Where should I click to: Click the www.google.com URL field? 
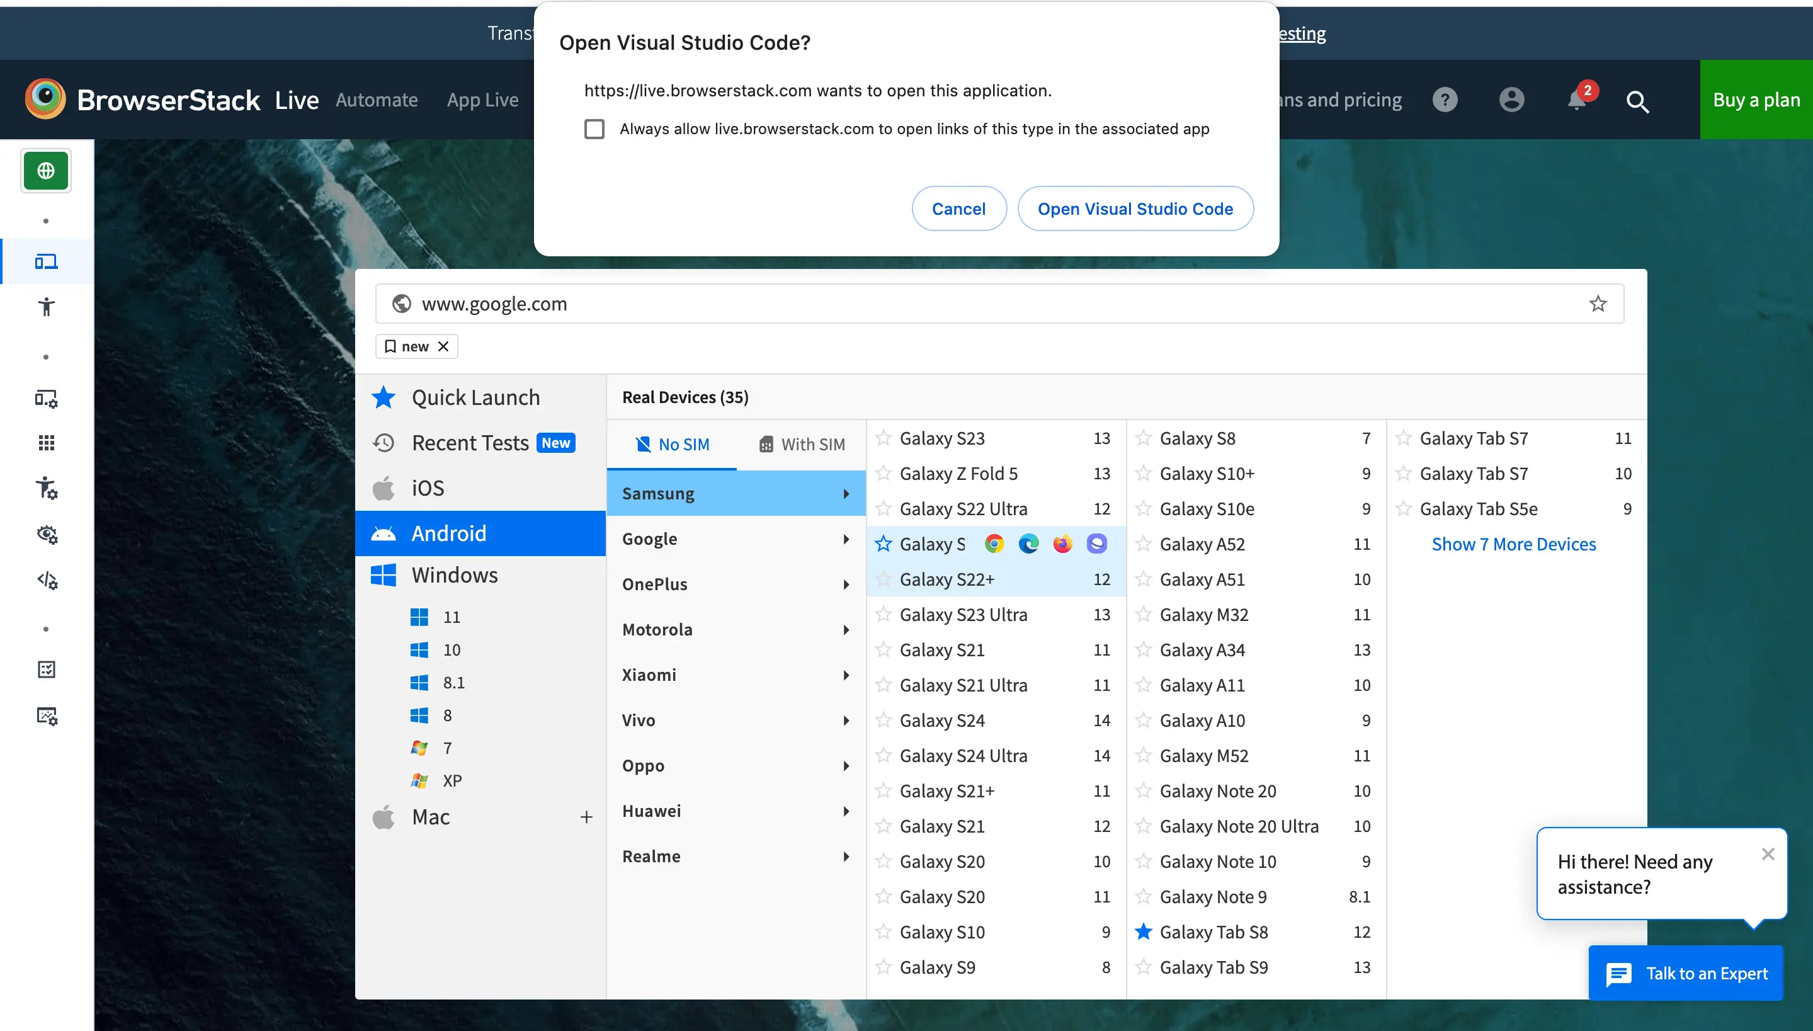coord(991,304)
